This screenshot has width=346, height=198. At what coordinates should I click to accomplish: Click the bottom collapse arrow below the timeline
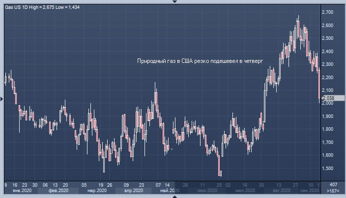pyautogui.click(x=173, y=196)
